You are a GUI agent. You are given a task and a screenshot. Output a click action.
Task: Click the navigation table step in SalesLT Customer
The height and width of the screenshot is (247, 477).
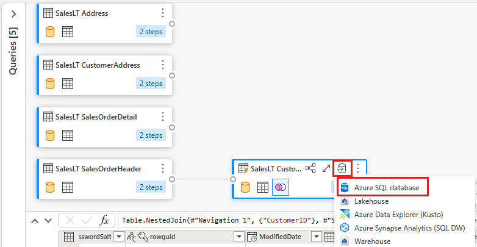[x=263, y=187]
